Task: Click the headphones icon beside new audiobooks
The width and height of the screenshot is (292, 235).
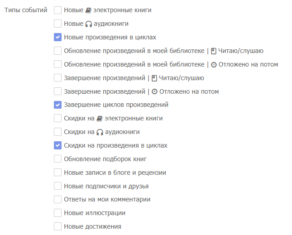Action: pos(88,24)
